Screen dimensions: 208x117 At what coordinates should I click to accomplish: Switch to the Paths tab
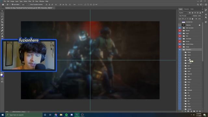coord(192,9)
